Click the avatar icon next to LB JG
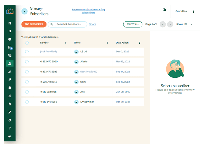The width and height of the screenshot is (204, 149). pyautogui.click(x=76, y=52)
